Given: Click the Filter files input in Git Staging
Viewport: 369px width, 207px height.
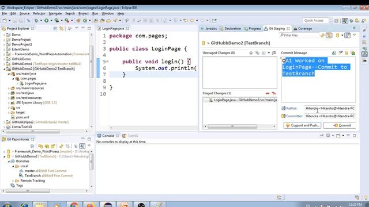Looking at the screenshot, I should point(299,35).
